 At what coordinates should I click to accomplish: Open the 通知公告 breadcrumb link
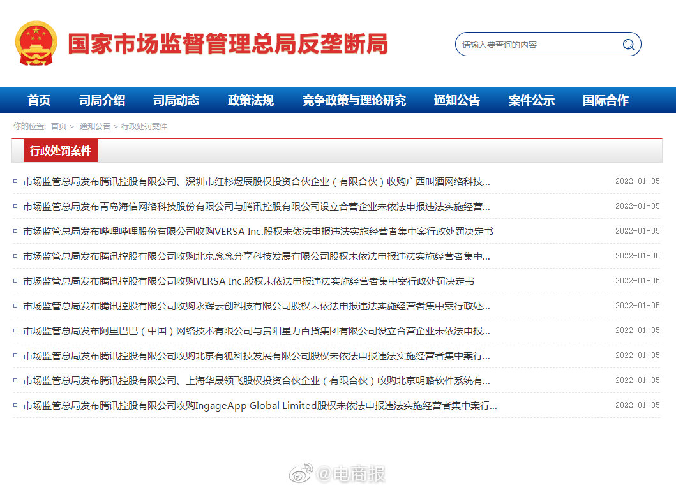tap(94, 126)
